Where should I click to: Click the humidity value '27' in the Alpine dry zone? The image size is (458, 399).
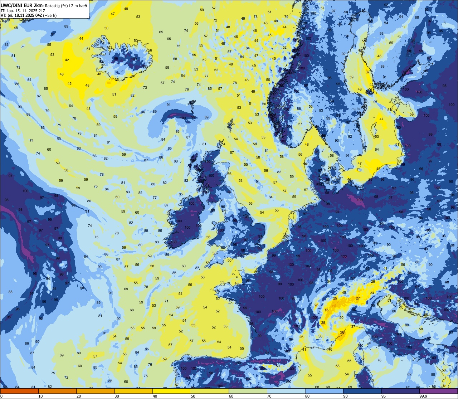coord(358,298)
